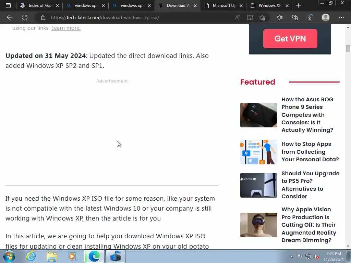Close the Download W tab
The width and height of the screenshot is (351, 263).
click(x=195, y=5)
